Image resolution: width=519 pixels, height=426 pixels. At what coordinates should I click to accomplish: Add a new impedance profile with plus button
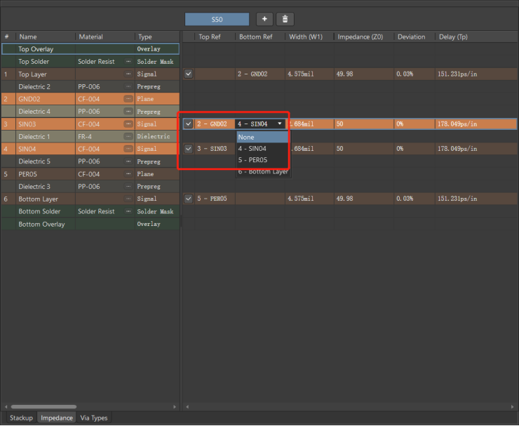coord(264,19)
